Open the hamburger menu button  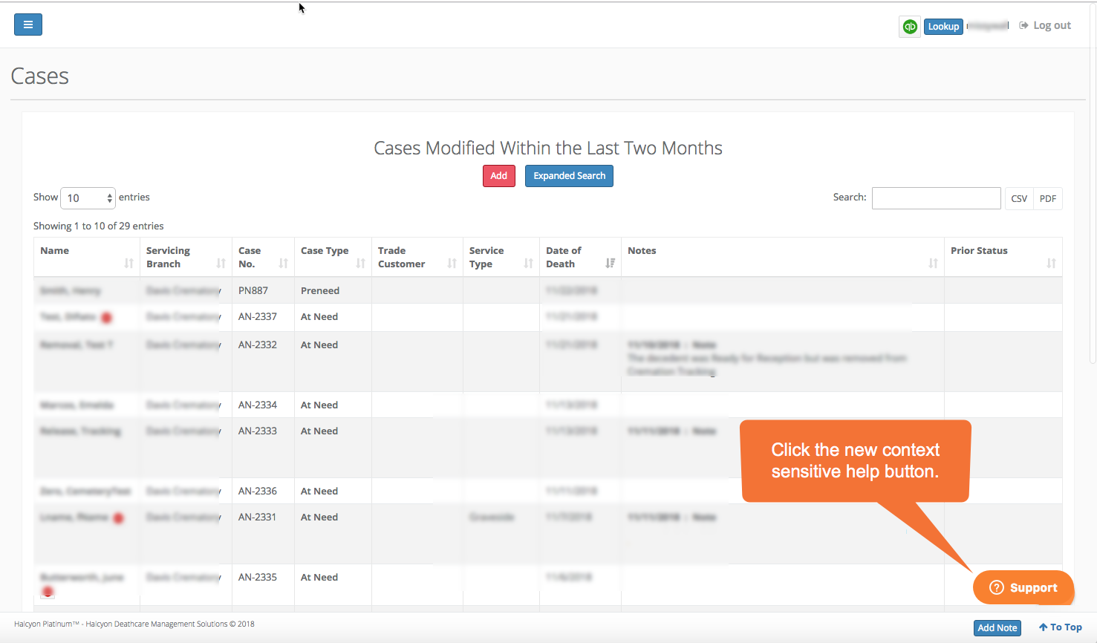[x=28, y=25]
